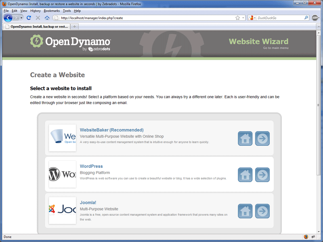Start Joomla! installation via the arrow icon
The width and height of the screenshot is (323, 242).
[262, 211]
